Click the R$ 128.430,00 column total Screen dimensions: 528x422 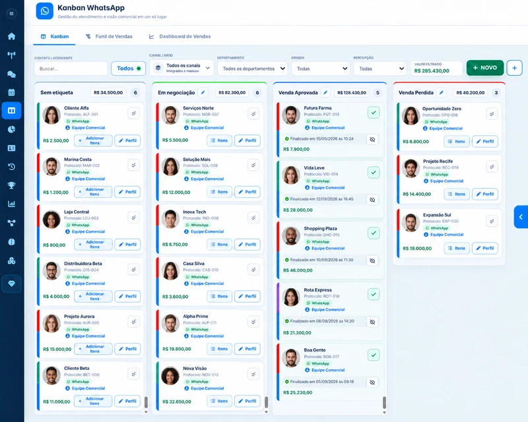tap(352, 92)
